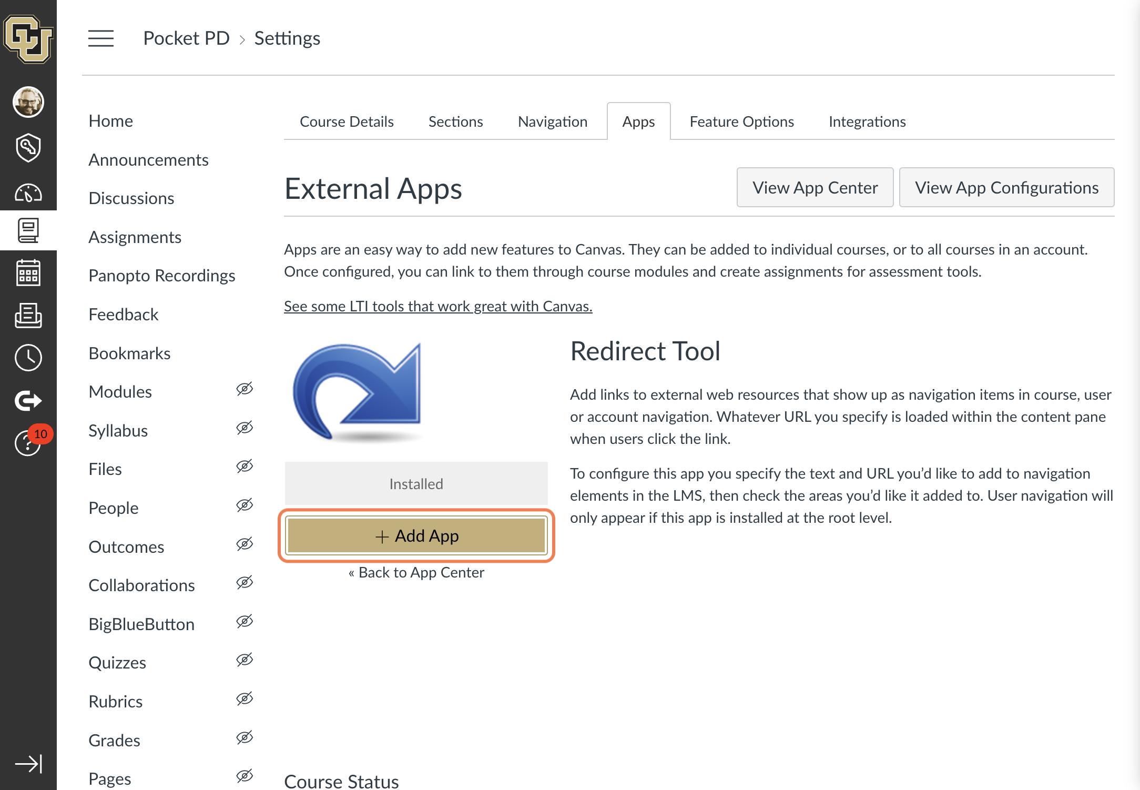Click the hidden eye icon next to Collaborations

click(x=245, y=582)
